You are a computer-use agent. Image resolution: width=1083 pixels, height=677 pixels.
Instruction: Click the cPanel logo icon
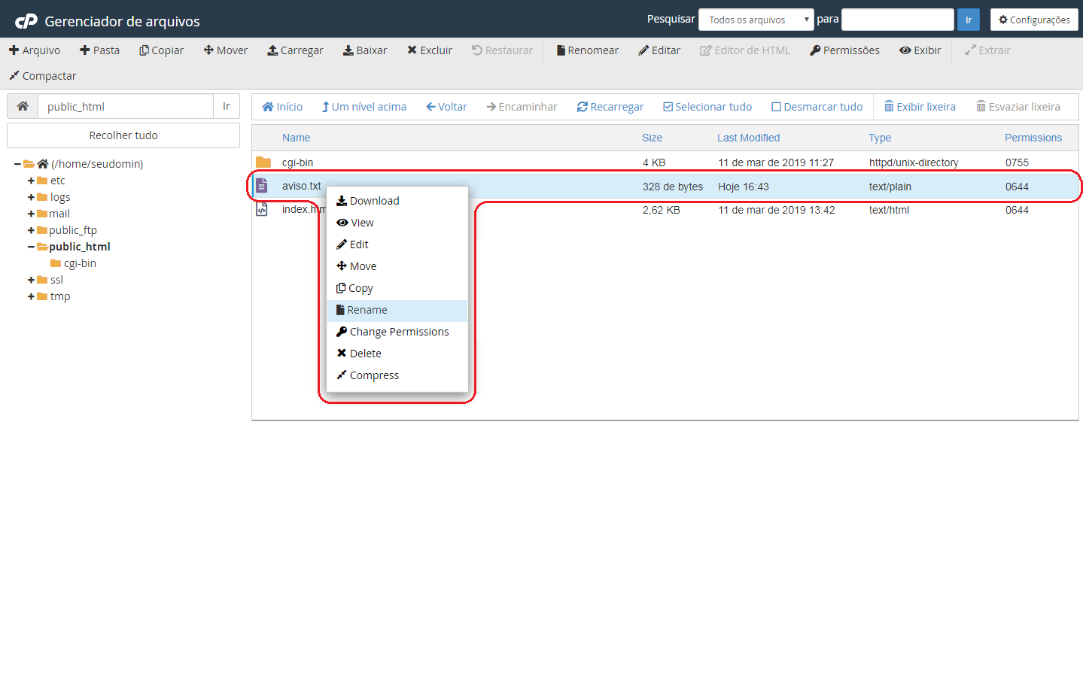[x=26, y=21]
